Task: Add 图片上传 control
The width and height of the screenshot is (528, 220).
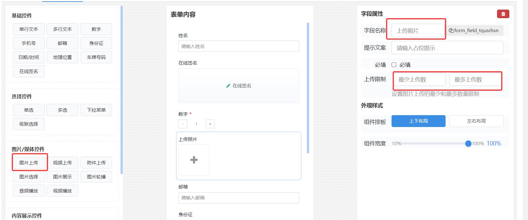Action: [x=29, y=163]
